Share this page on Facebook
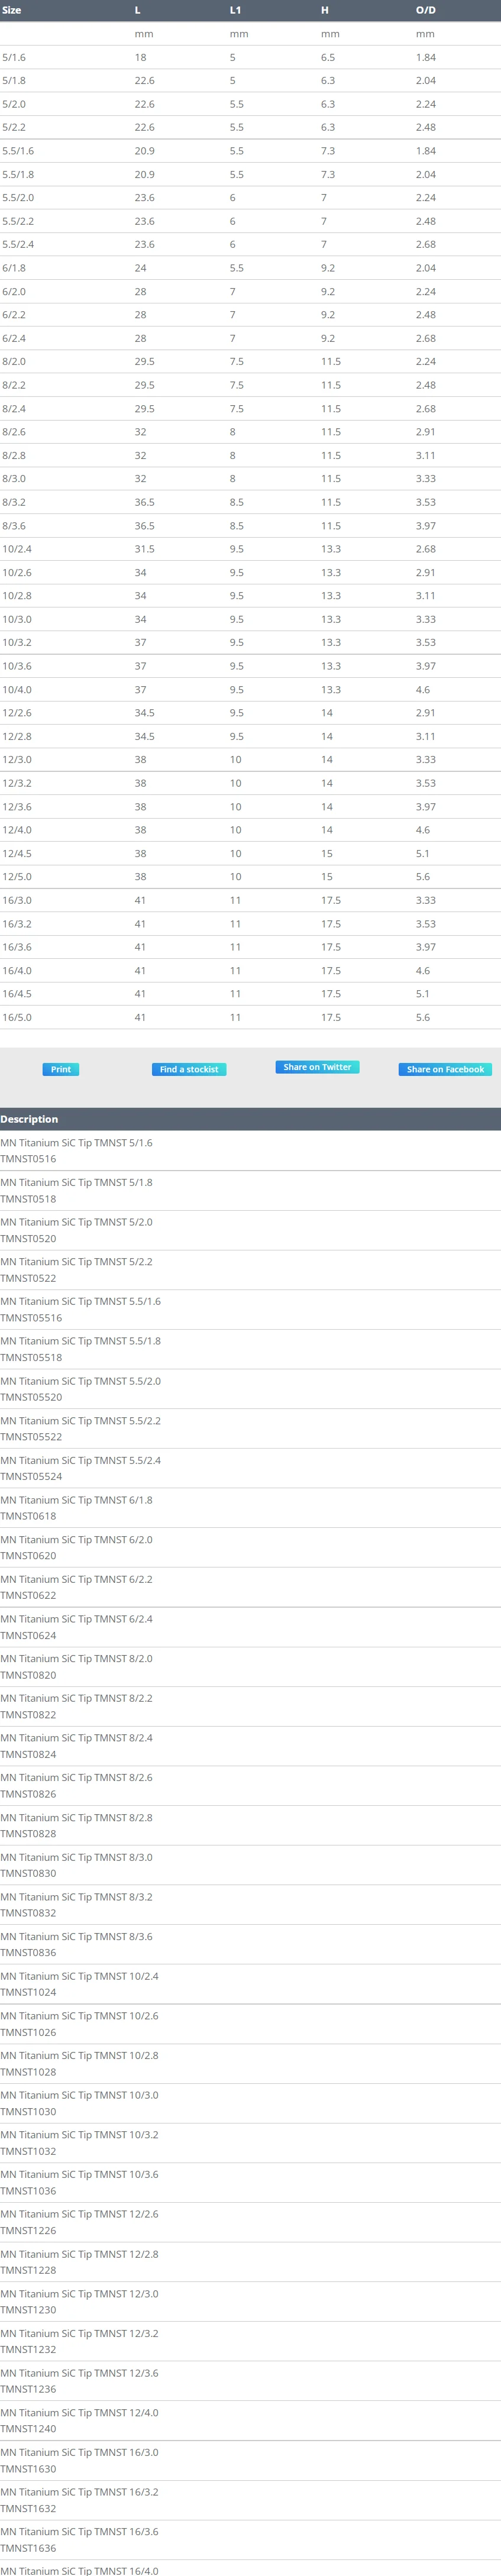 point(445,1069)
